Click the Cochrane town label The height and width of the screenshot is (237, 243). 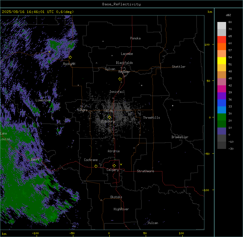point(91,160)
